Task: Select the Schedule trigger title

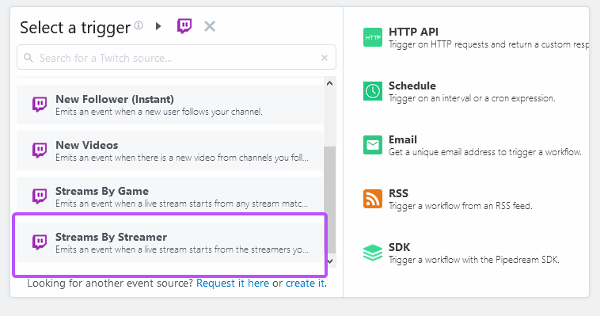Action: 412,86
